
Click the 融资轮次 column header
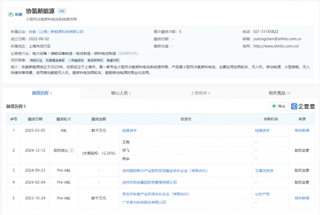pyautogui.click(x=64, y=119)
